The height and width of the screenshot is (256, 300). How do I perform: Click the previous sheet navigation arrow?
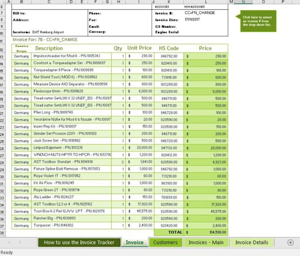click(9, 242)
